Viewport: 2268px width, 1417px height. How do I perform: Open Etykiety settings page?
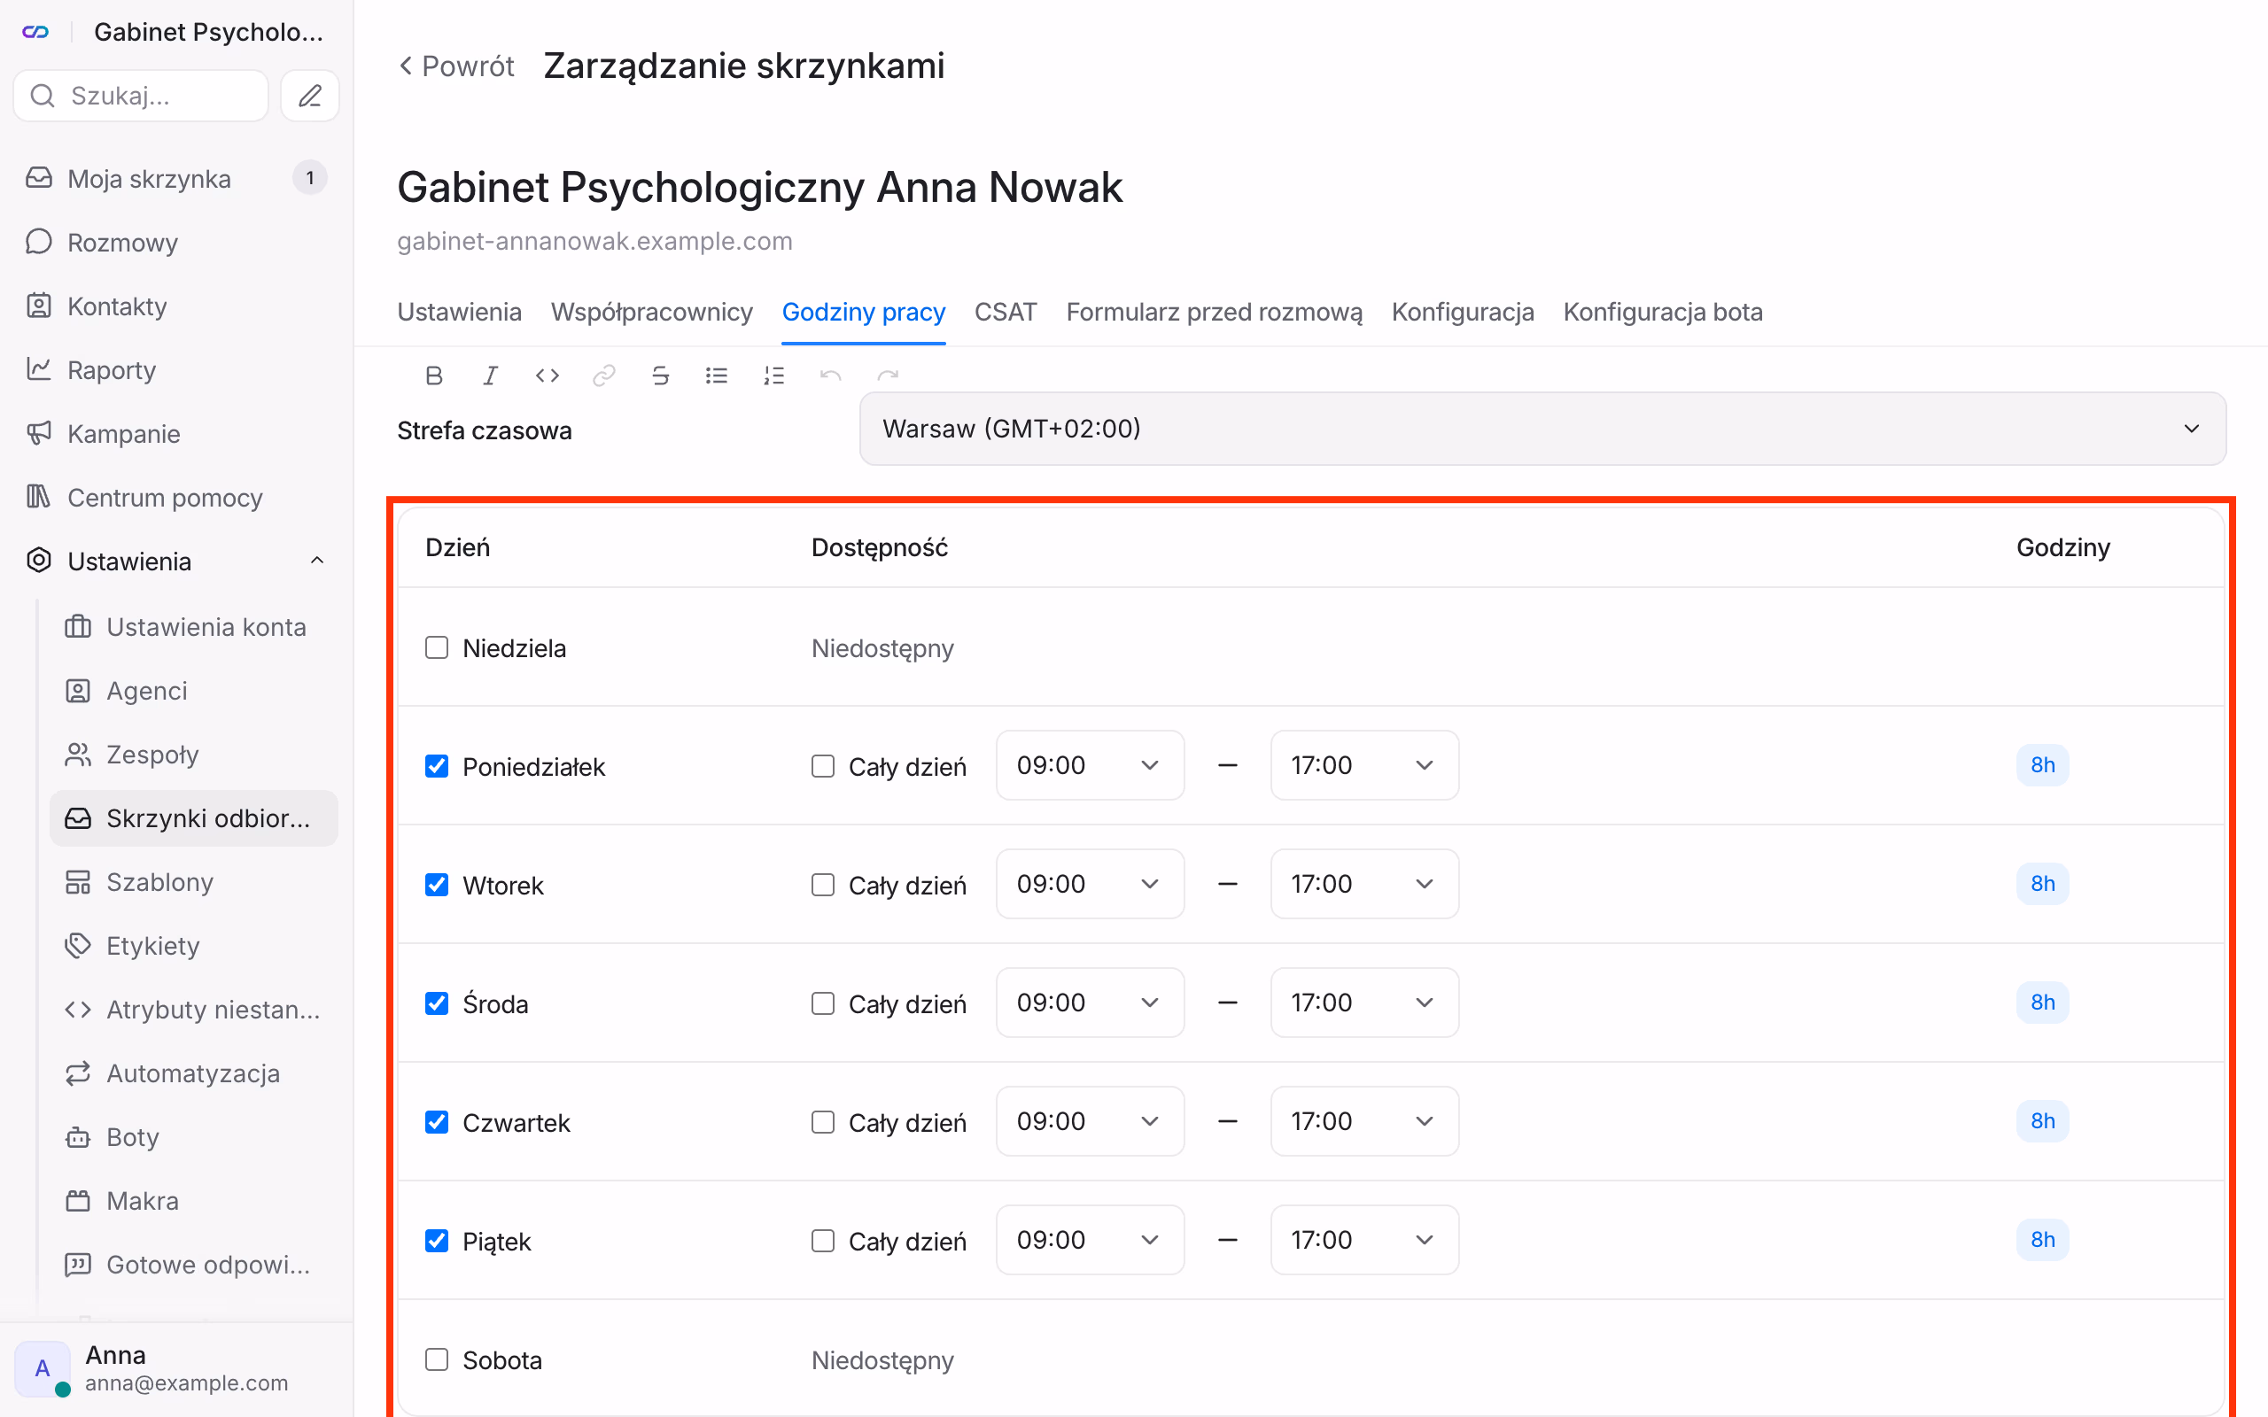click(194, 946)
